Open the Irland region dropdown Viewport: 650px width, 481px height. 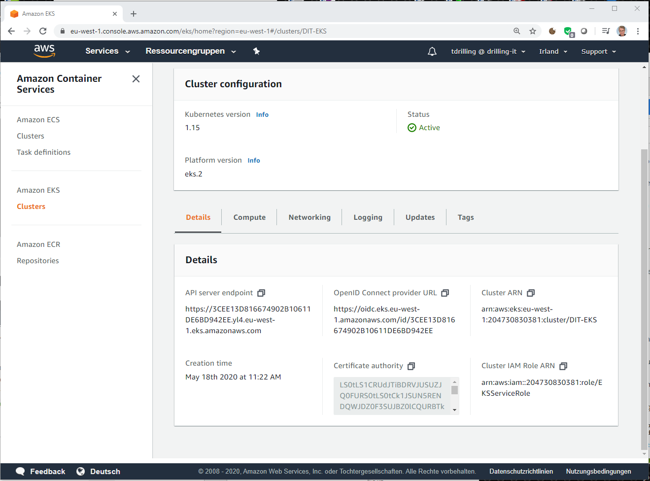click(553, 51)
